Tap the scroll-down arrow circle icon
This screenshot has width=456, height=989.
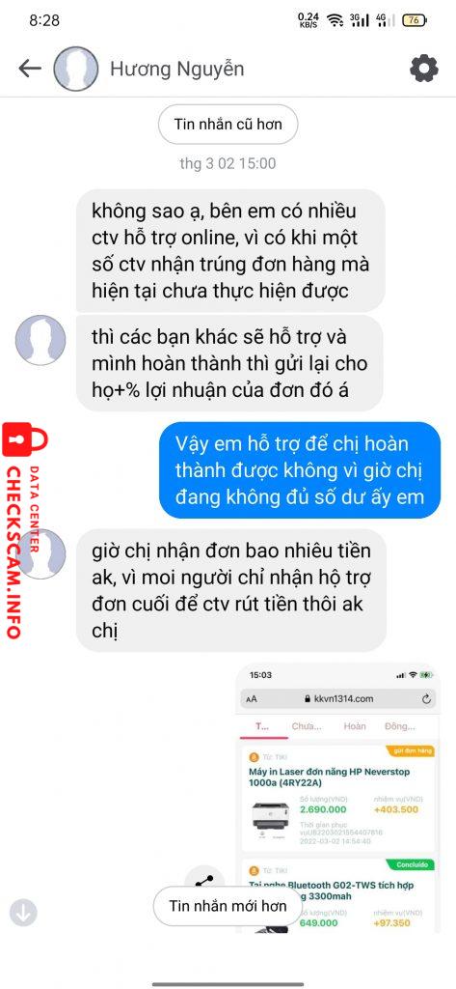pos(23,912)
